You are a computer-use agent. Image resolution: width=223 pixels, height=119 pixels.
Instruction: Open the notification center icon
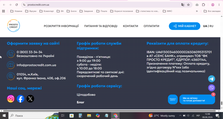click(217, 116)
